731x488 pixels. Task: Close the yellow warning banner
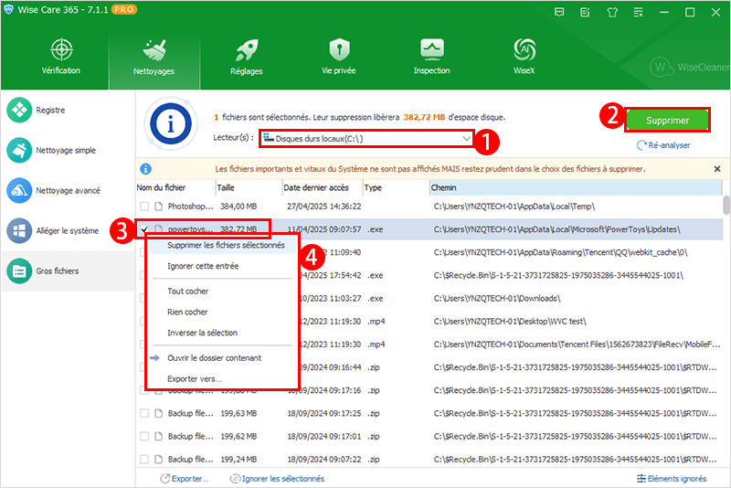[717, 169]
